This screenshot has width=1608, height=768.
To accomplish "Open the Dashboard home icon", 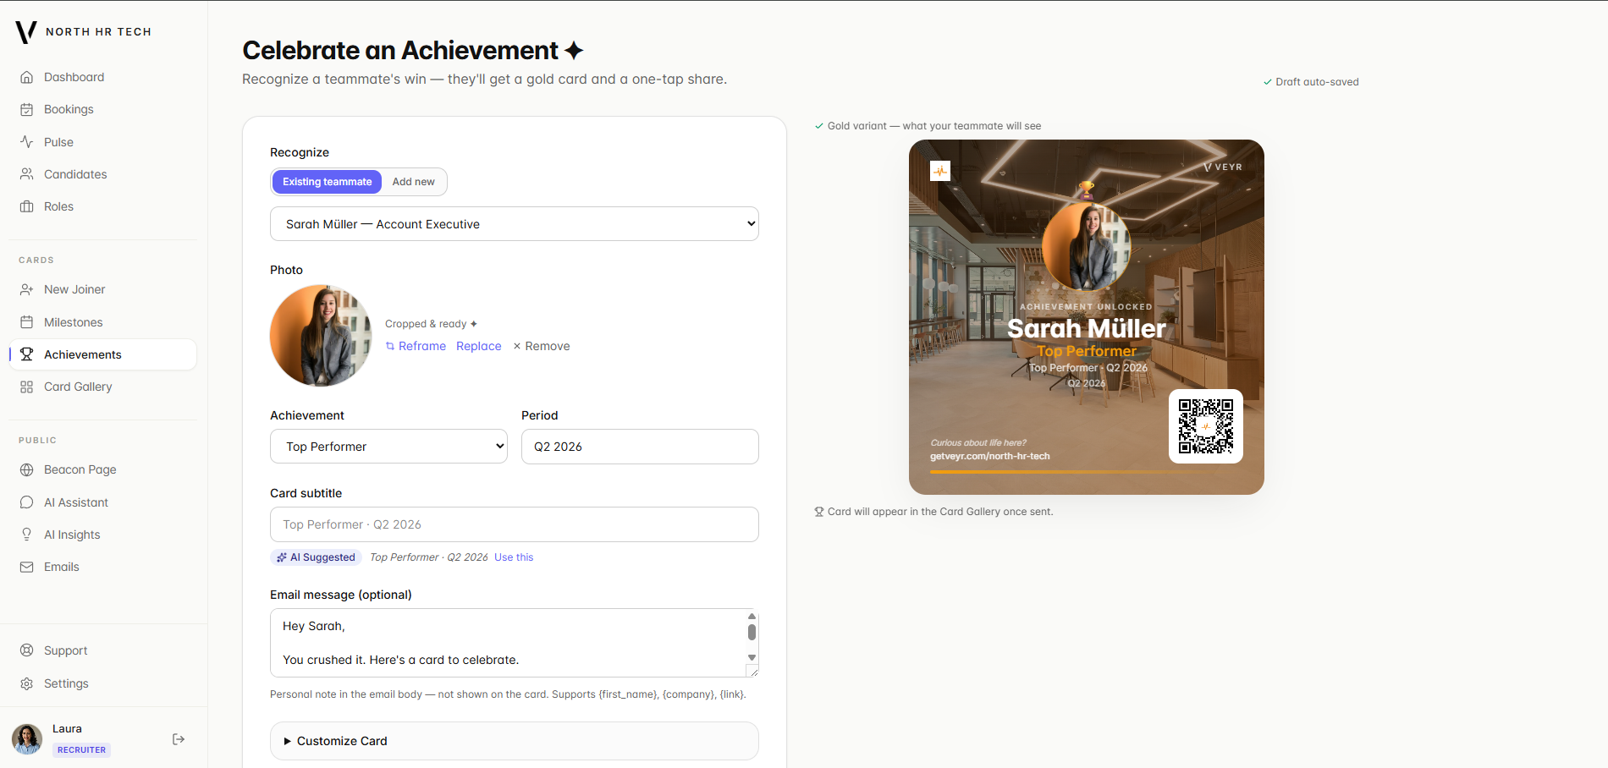I will click(27, 77).
